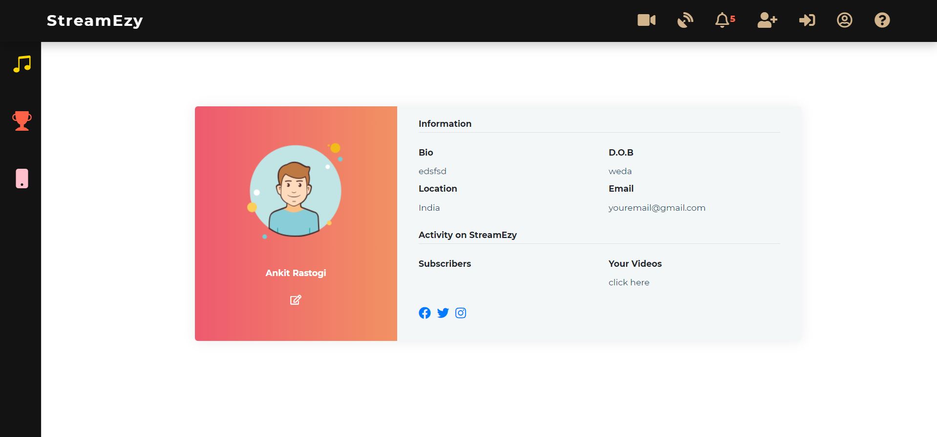This screenshot has width=937, height=437.
Task: Select the trophy sidebar icon
Action: (x=22, y=121)
